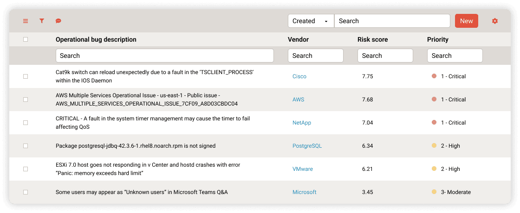520x213 pixels.
Task: Click the risk score 7.68
Action: (x=367, y=100)
